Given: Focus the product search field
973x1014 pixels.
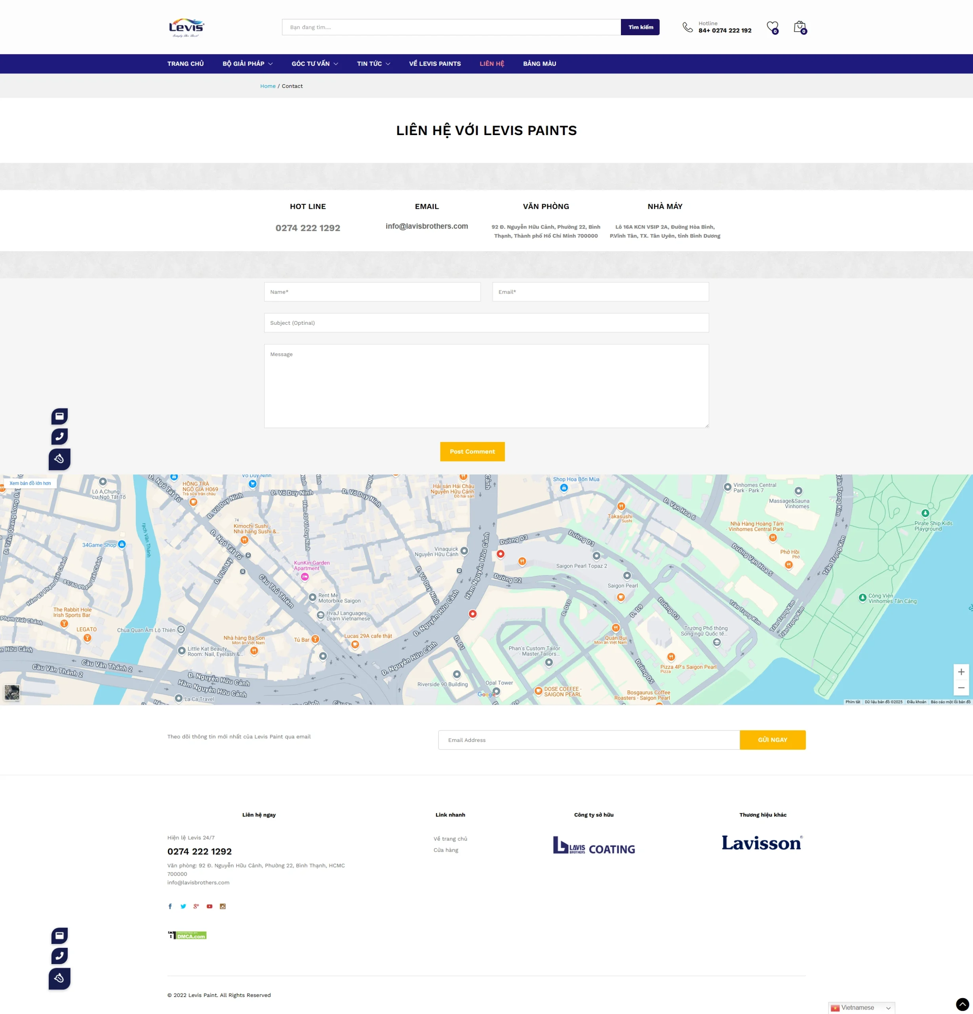Looking at the screenshot, I should [451, 27].
